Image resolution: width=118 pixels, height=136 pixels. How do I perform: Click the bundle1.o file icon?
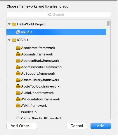point(18,112)
